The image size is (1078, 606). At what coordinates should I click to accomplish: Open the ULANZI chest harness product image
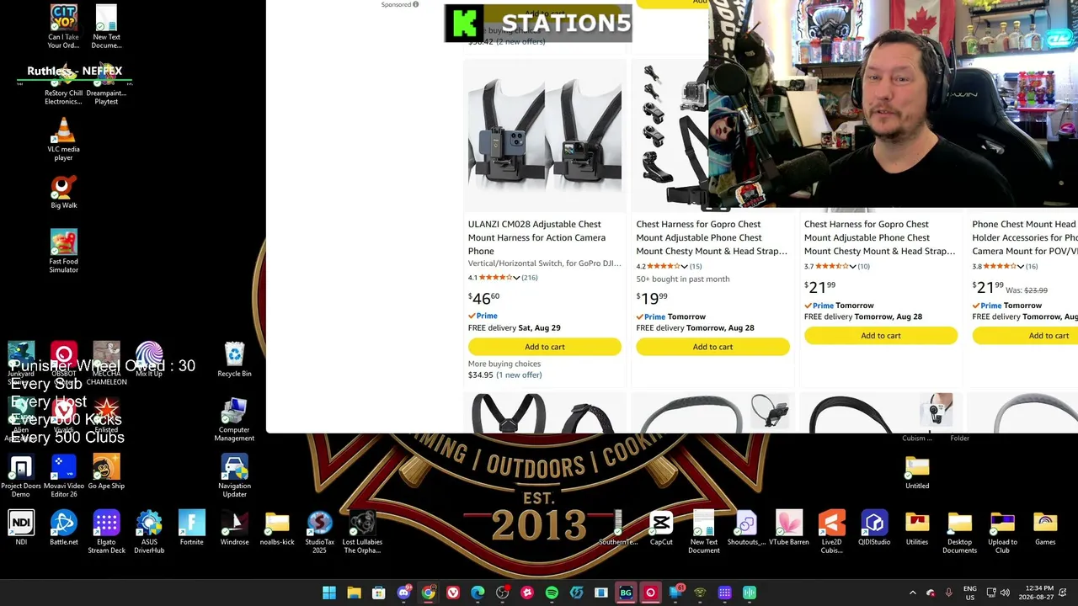click(x=544, y=135)
